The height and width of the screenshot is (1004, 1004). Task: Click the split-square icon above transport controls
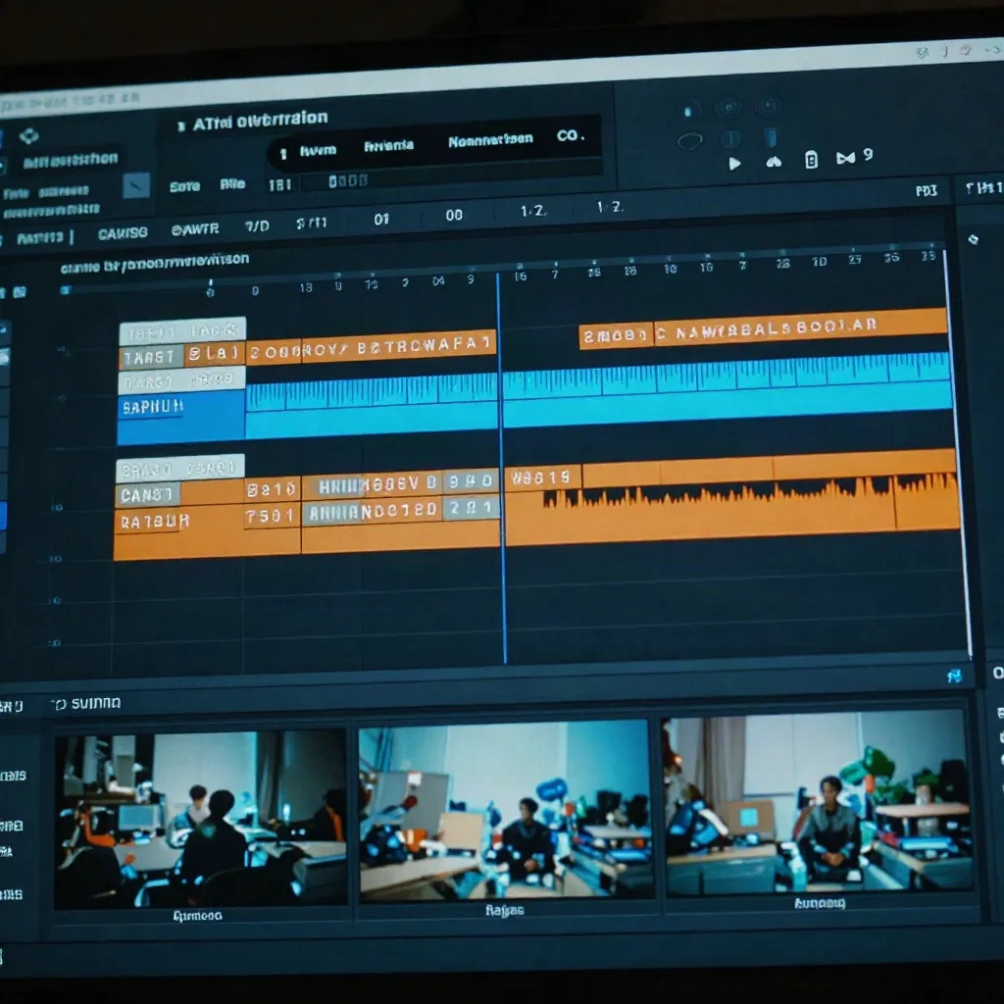click(x=729, y=138)
